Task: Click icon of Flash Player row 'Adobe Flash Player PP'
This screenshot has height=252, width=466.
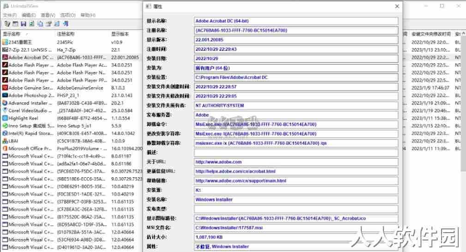Action: tap(5, 80)
